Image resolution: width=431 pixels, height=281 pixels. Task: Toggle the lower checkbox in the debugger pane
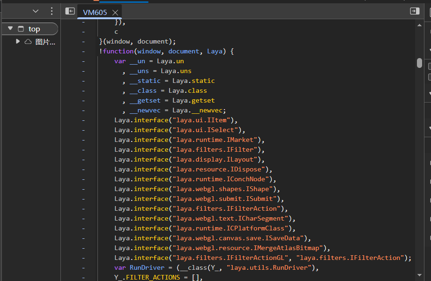[x=430, y=77]
